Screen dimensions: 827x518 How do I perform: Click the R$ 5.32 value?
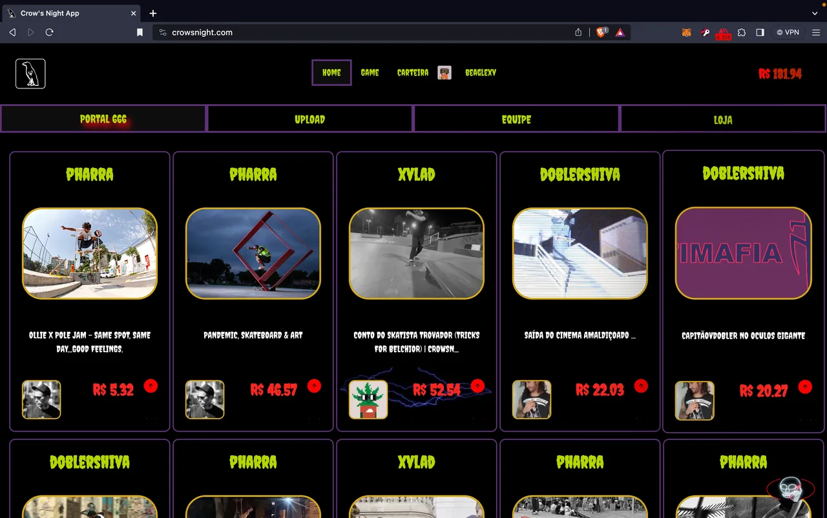(x=113, y=390)
